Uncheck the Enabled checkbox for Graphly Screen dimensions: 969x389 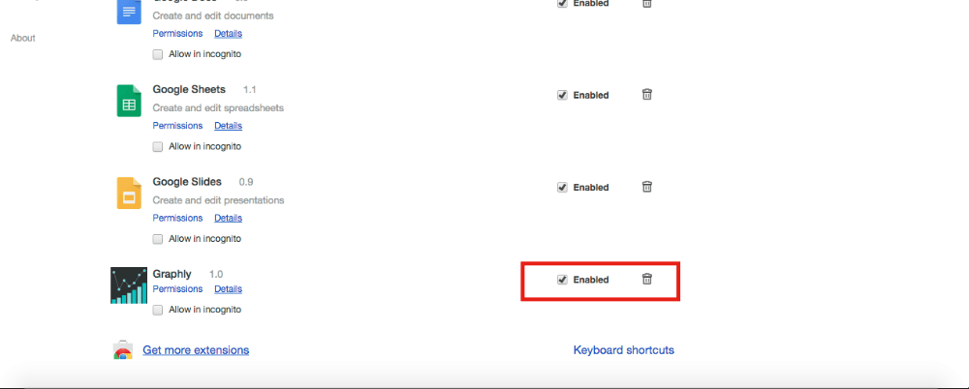[x=562, y=280]
